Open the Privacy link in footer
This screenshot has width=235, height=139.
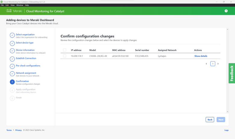pos(18,130)
